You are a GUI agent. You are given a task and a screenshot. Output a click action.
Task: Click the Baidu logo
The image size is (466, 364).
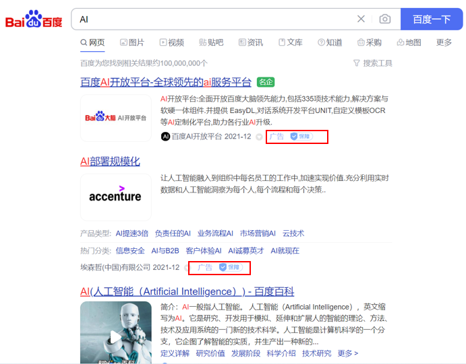tap(34, 19)
